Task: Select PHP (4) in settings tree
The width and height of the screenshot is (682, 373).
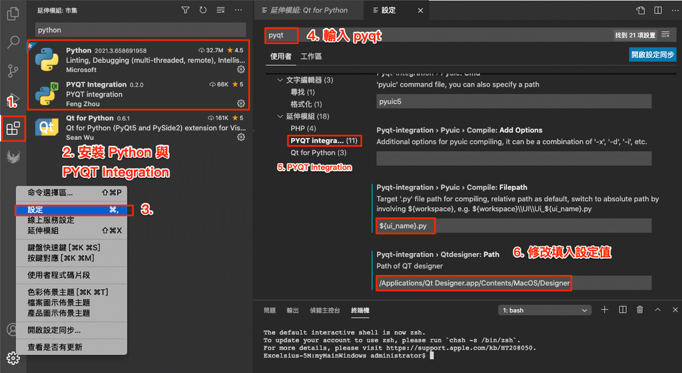Action: (303, 129)
